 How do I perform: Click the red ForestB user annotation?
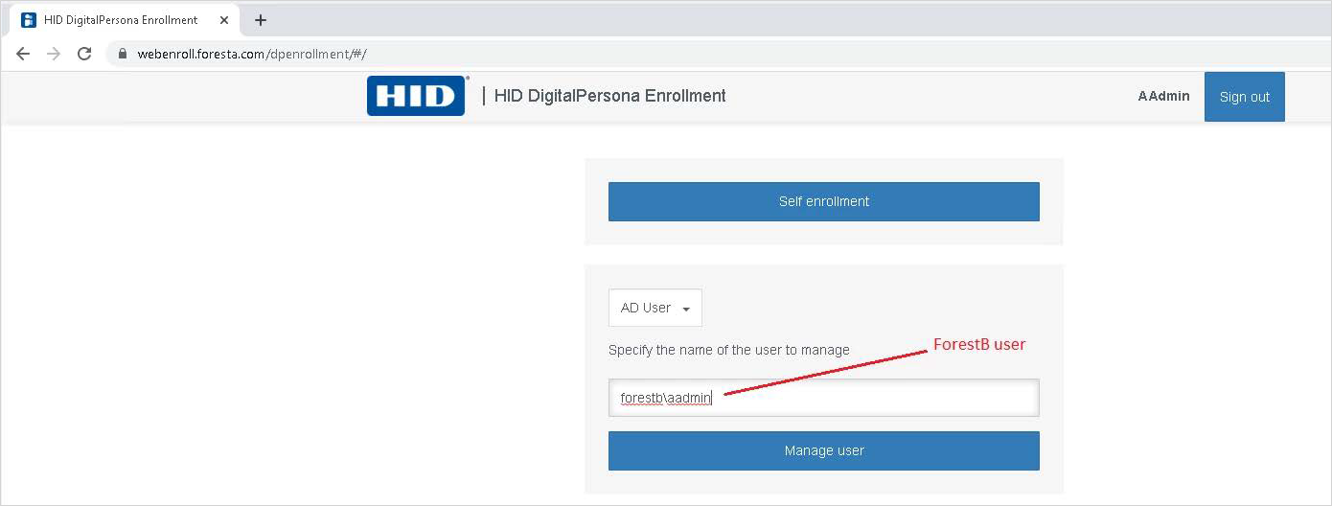click(x=979, y=344)
